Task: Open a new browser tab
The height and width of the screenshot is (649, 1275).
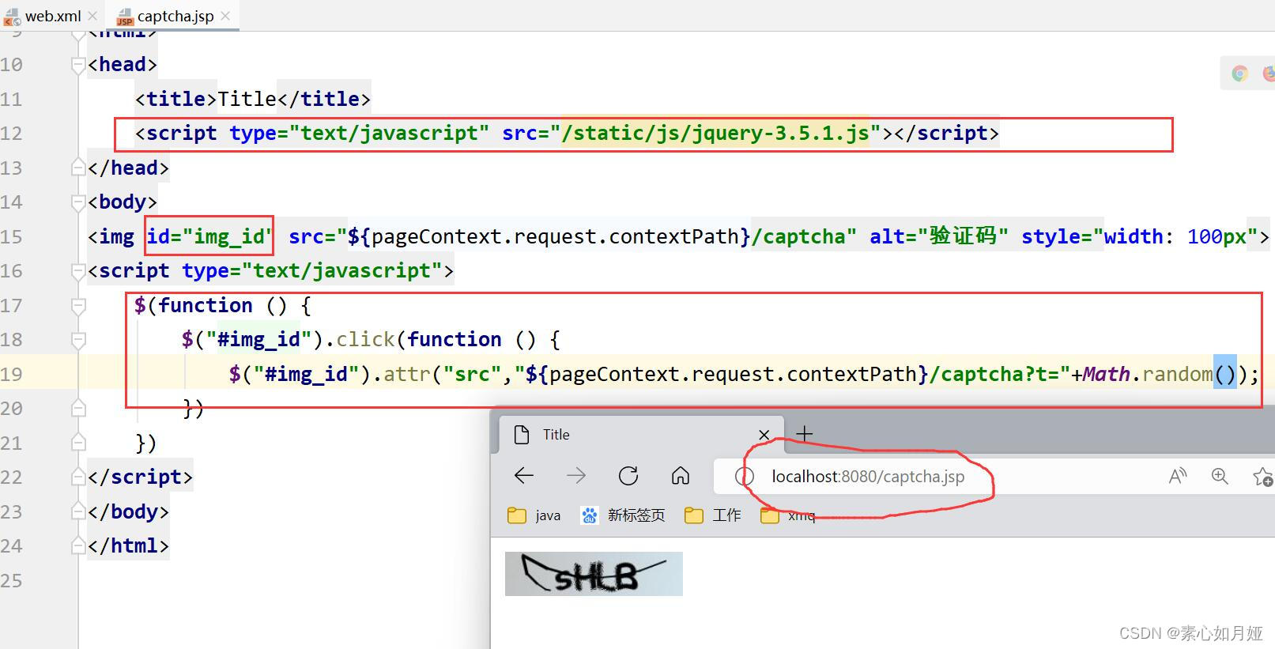Action: (804, 434)
